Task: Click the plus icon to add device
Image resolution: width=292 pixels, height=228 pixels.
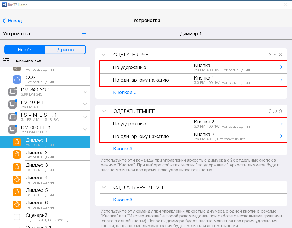Action: [x=84, y=34]
